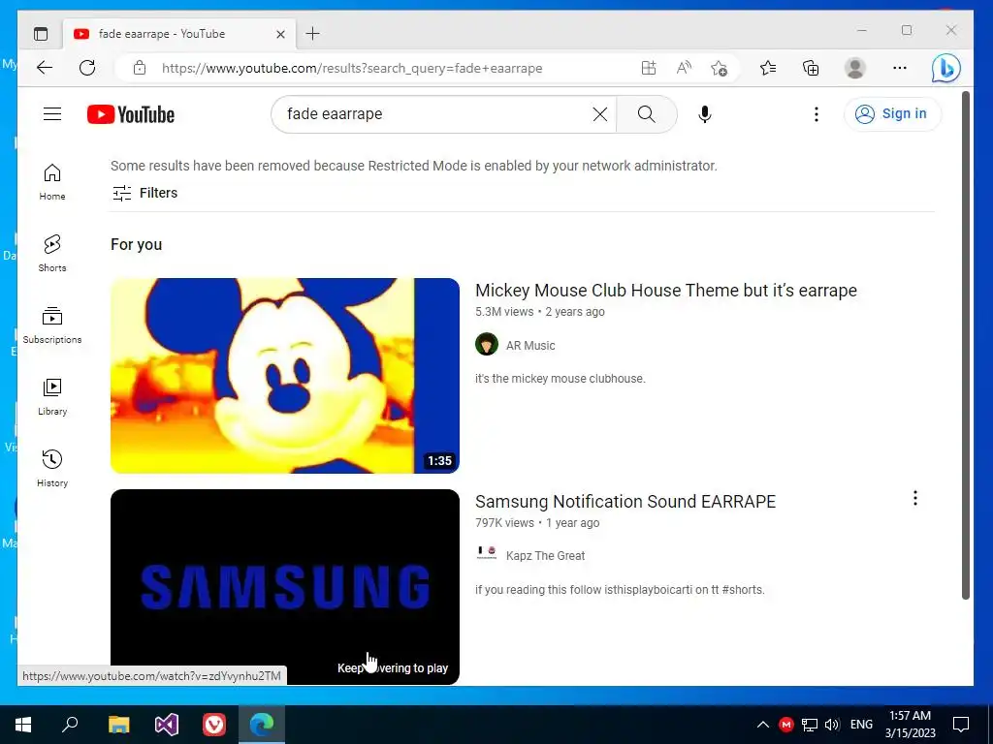Open the Favorites list
Screen dimensions: 993x744
768,68
